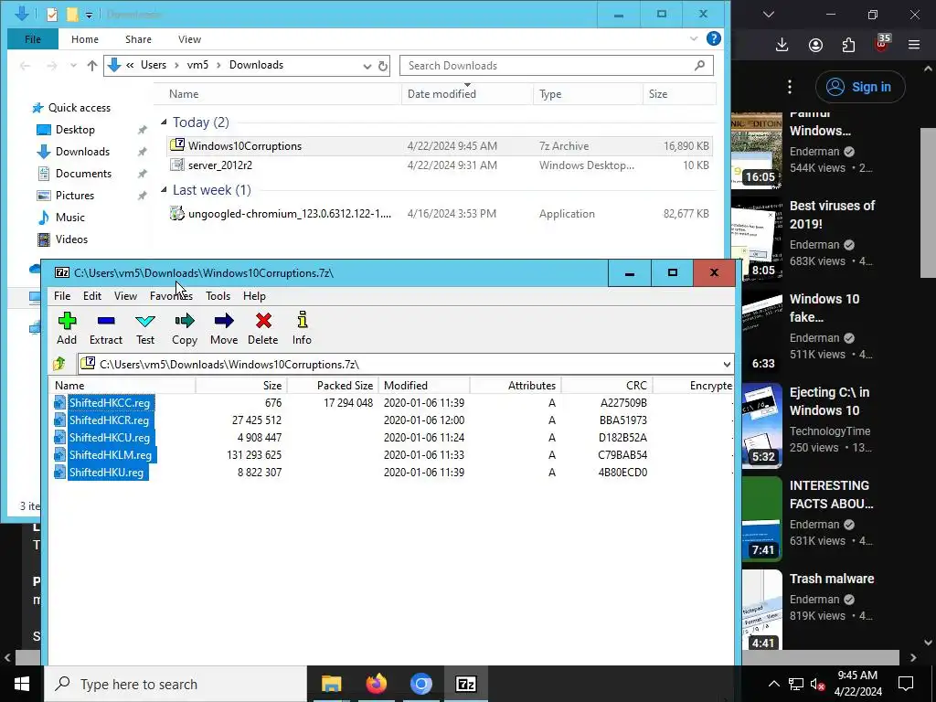Go up one folder level in 7-Zip
Viewport: 936px width, 702px height.
tap(59, 364)
